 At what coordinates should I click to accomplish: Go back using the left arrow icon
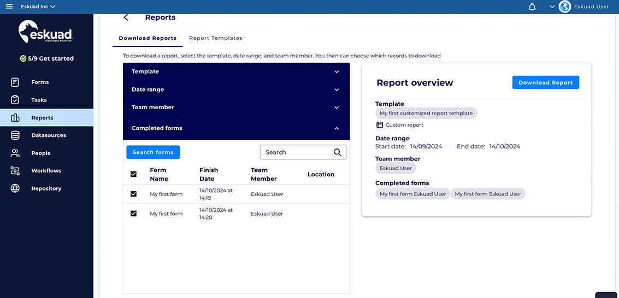tap(126, 17)
